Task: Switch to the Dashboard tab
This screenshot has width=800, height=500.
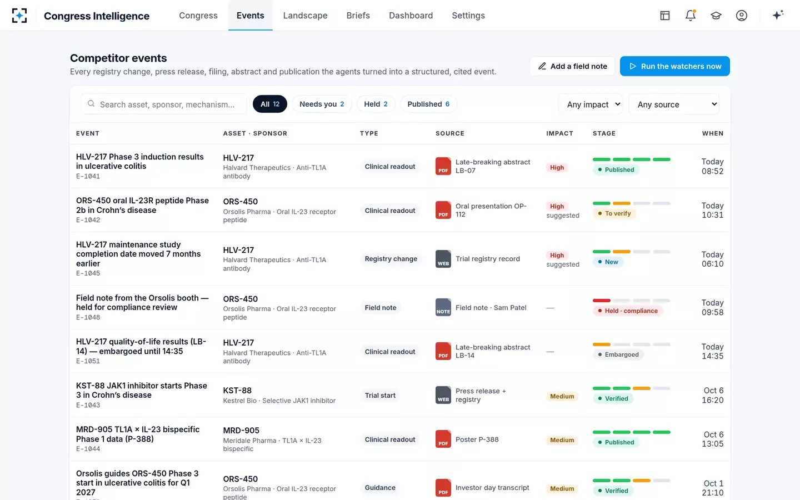Action: [x=411, y=16]
